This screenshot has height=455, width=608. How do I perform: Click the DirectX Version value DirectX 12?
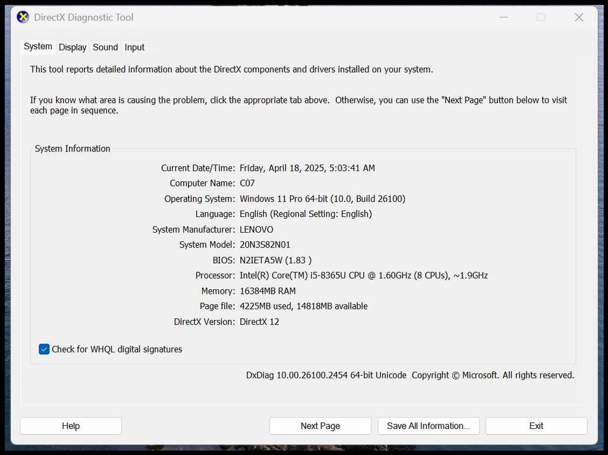tap(259, 322)
